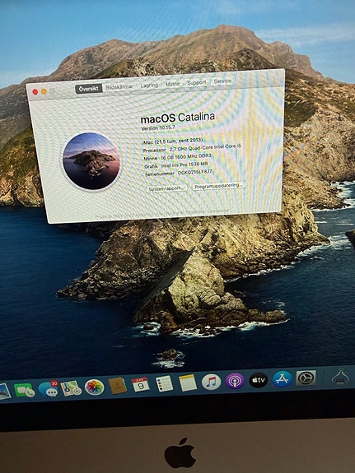Screen dimensions: 355x473
Task: Open the Calendar dock icon
Action: (141, 384)
